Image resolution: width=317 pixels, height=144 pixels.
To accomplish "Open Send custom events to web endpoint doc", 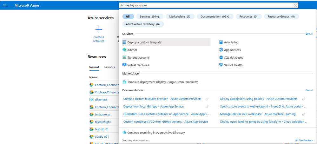I will (x=263, y=107).
